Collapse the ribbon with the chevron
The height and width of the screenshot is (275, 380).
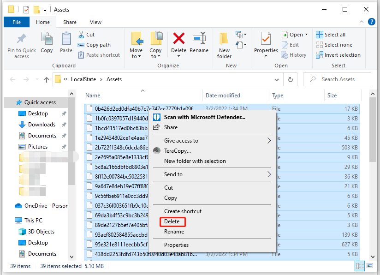(362, 22)
